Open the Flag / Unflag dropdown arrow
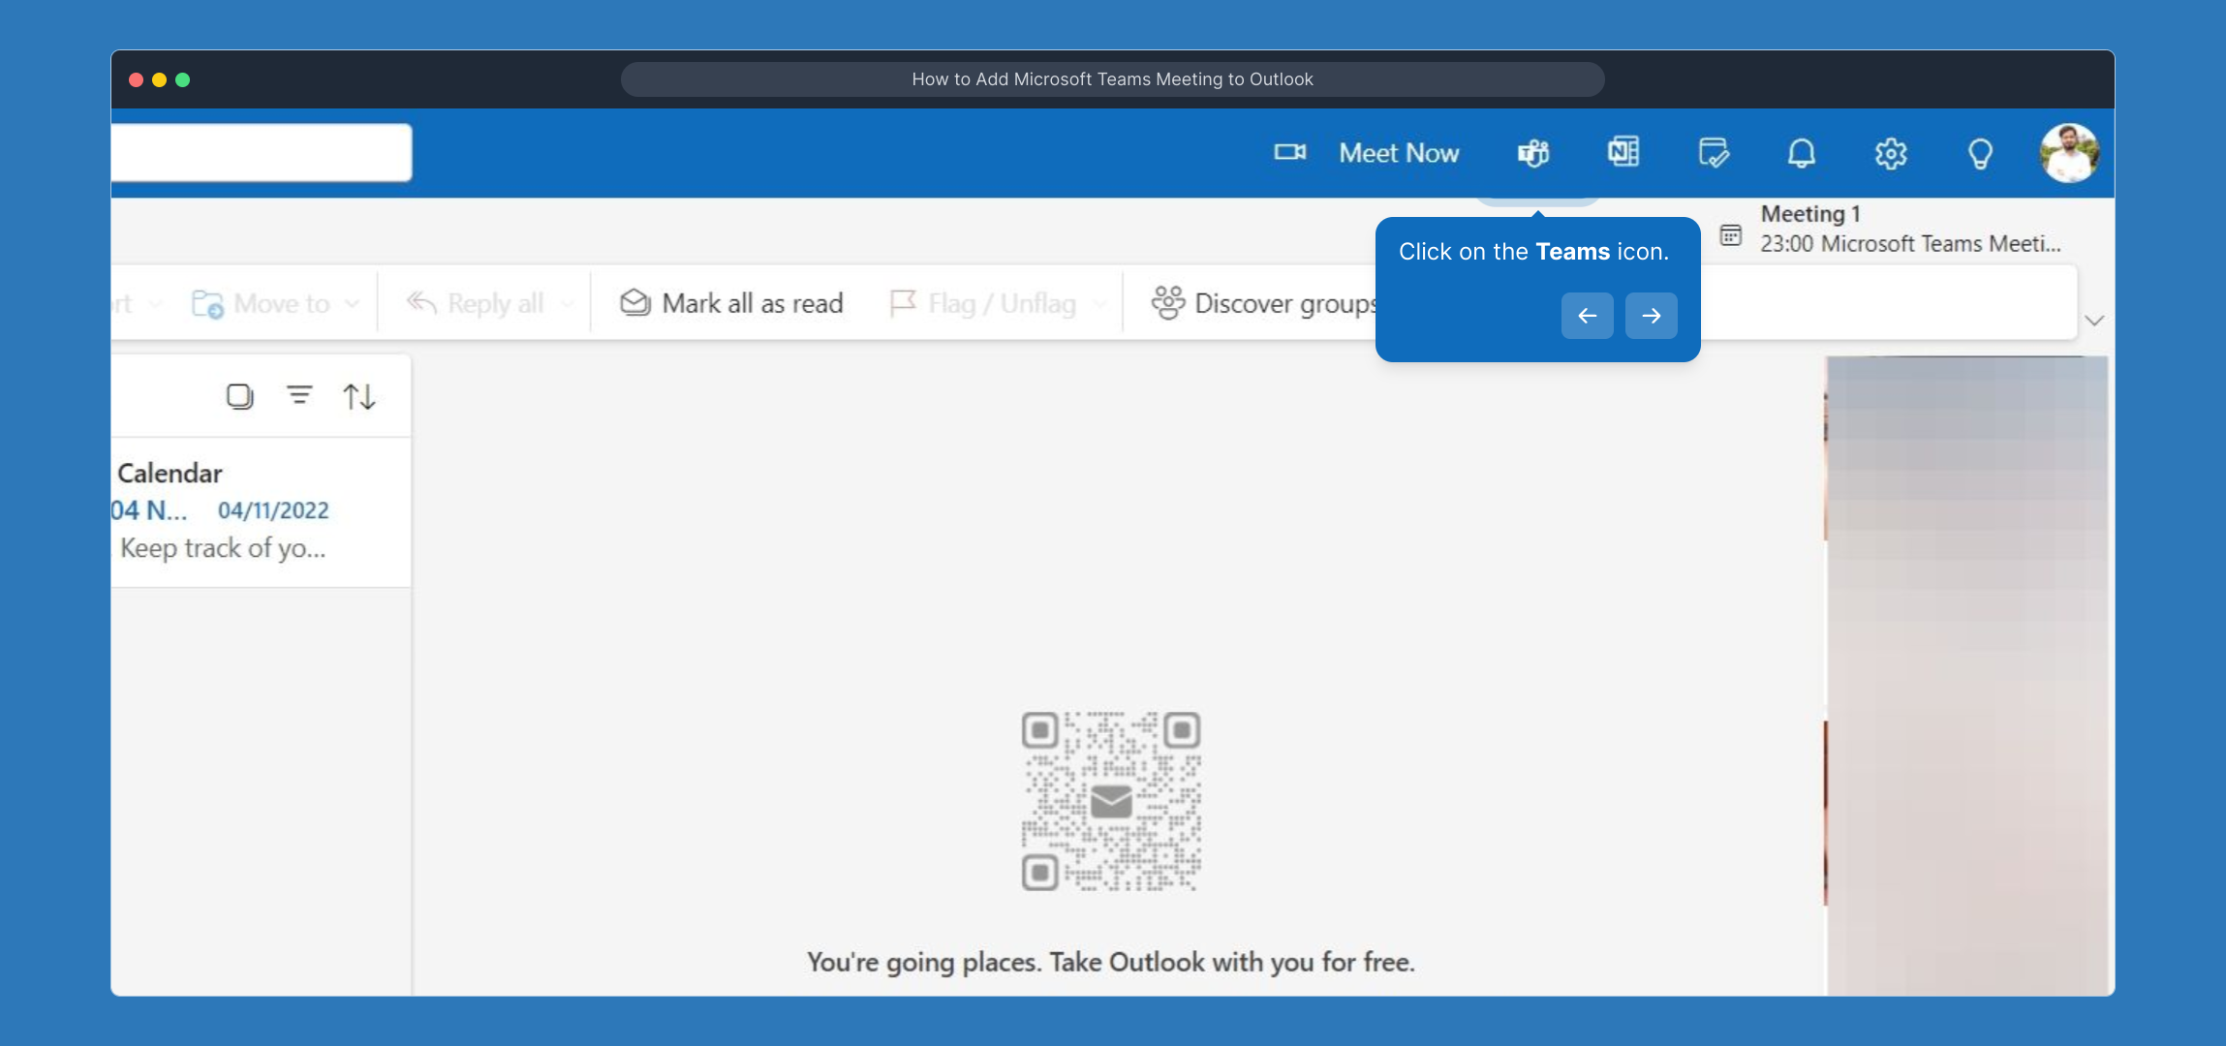 click(1099, 304)
